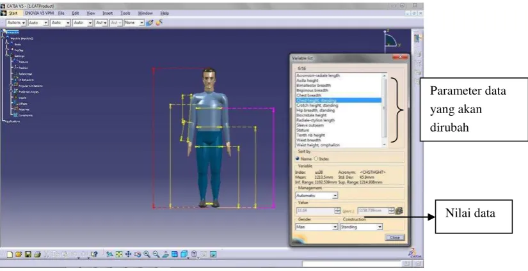Screen dimensions: 528x271
Task: Open the Aut dropdown before greyed field
Action: tap(101, 22)
